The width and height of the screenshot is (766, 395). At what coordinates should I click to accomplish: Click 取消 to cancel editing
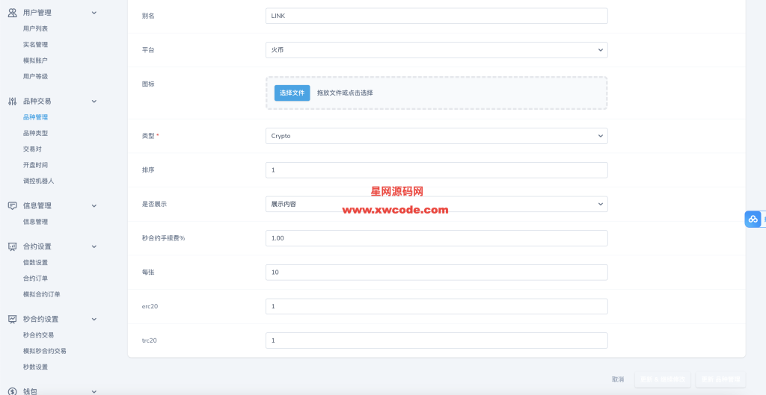618,379
